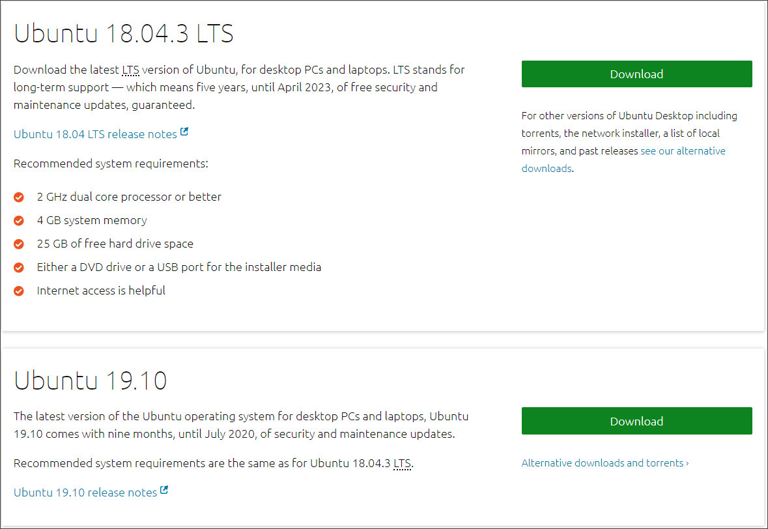768x529 pixels.
Task: Click the checkmark beside the DVD or USB requirement
Action: (x=18, y=267)
